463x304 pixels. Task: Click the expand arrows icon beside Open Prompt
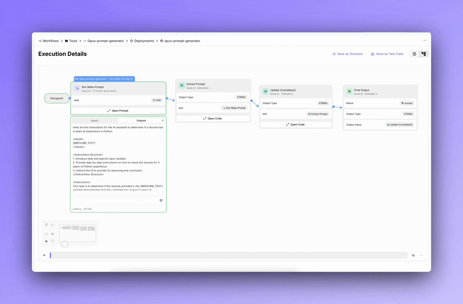click(x=109, y=111)
